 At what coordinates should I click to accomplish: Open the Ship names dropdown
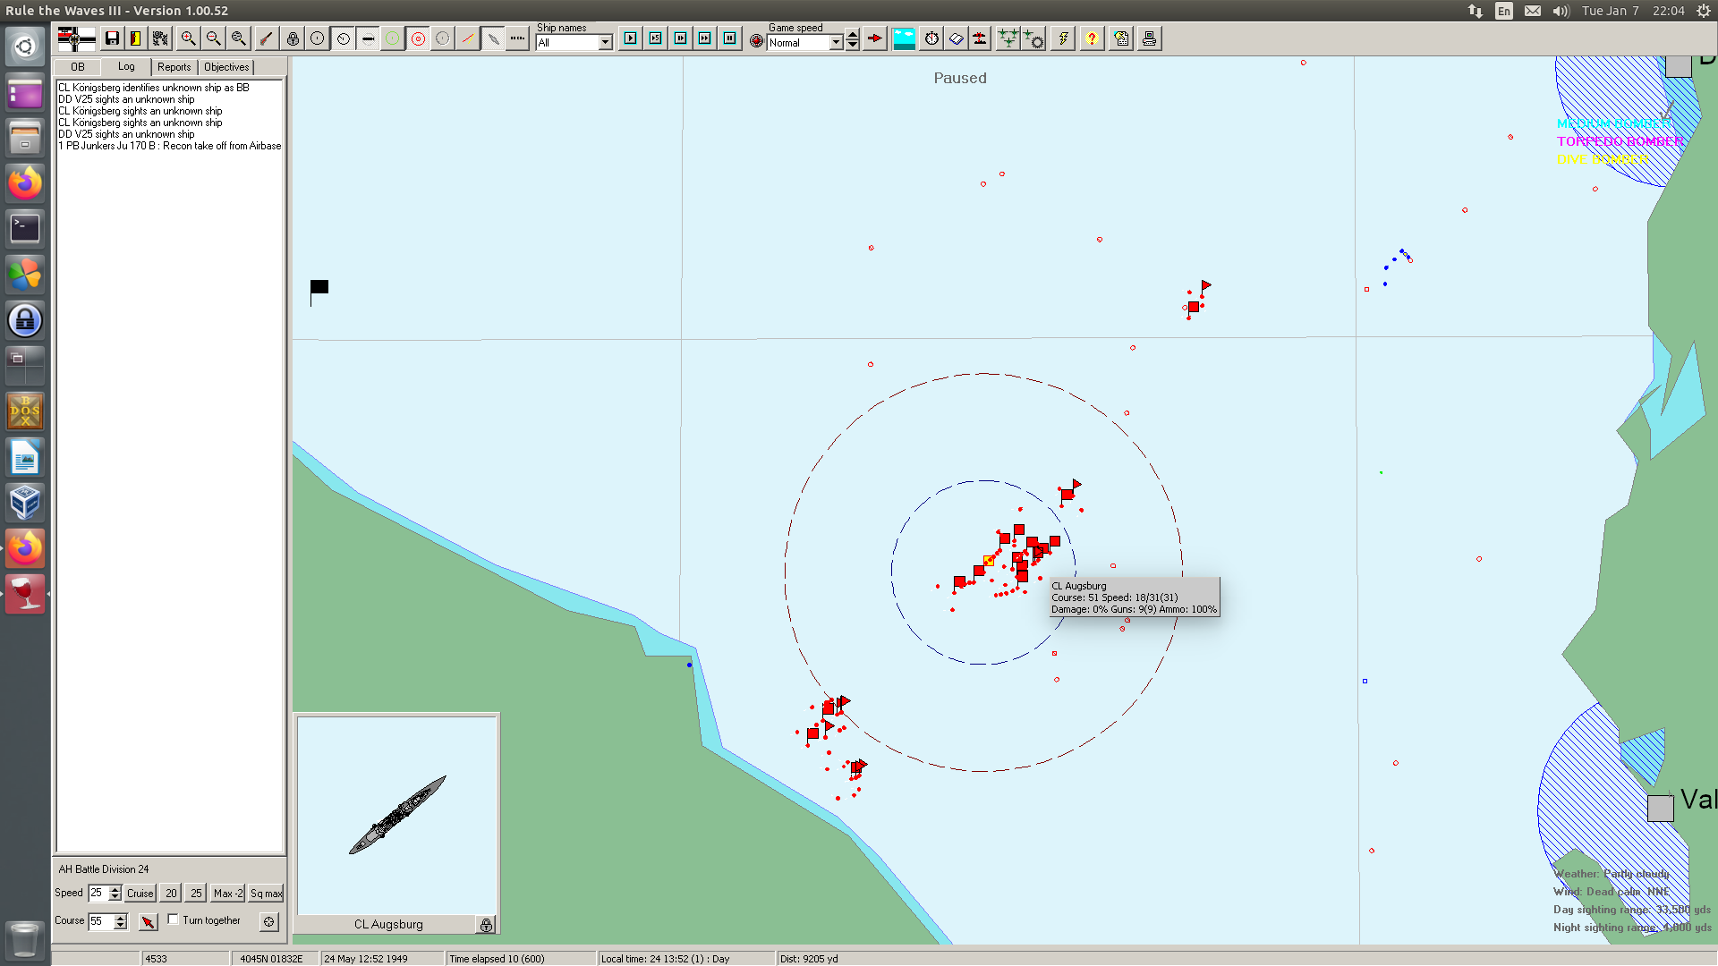[605, 42]
